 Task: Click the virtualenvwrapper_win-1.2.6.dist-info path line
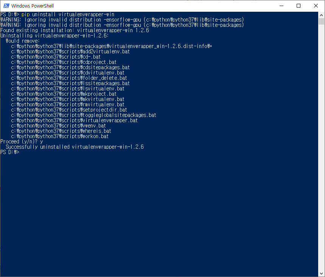(112, 46)
